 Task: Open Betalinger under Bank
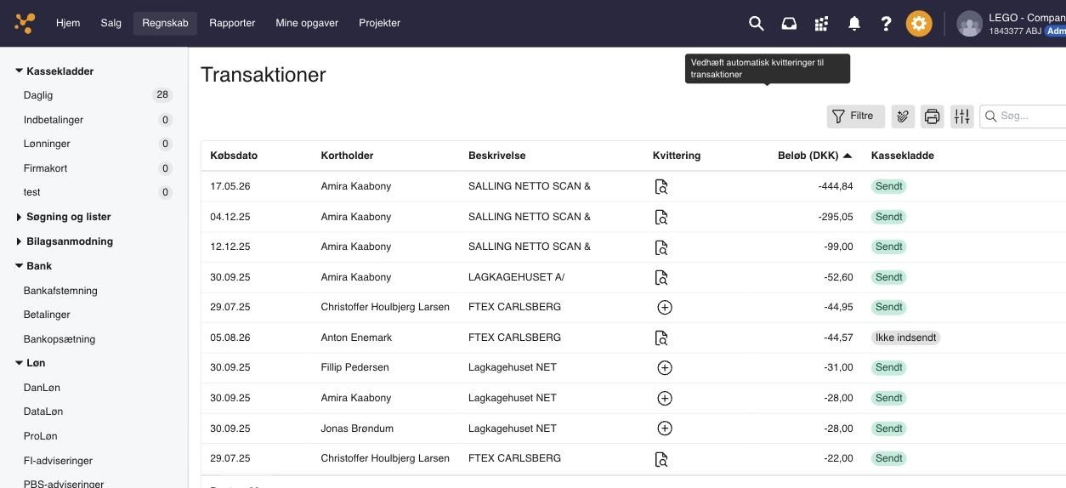coord(47,315)
